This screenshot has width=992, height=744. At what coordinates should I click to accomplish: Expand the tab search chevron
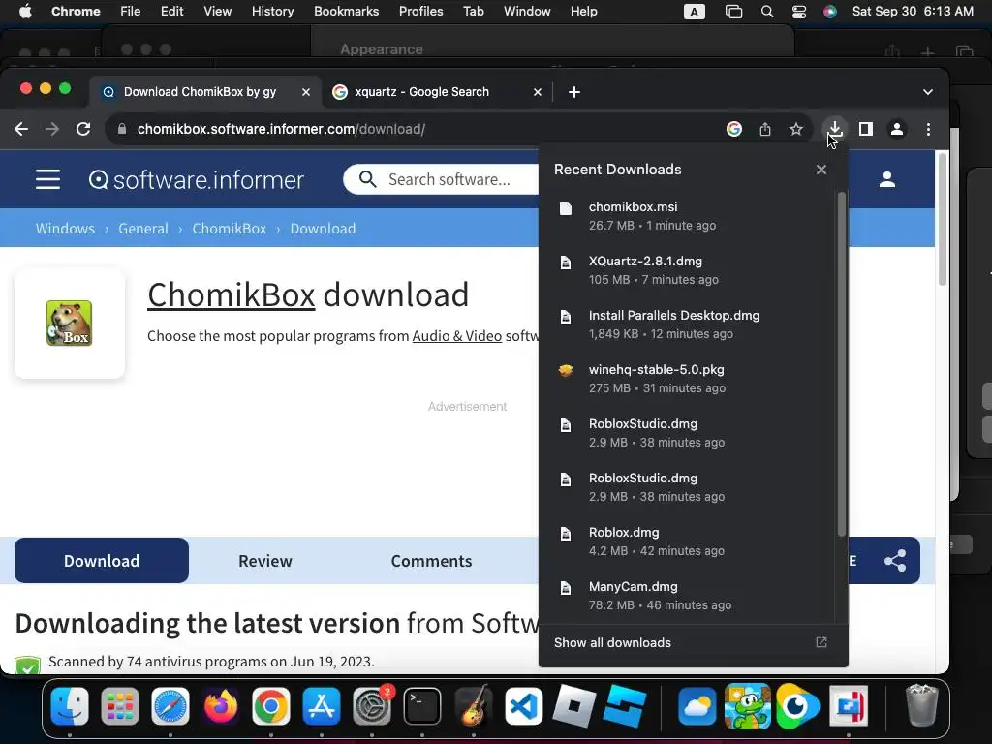click(x=927, y=92)
